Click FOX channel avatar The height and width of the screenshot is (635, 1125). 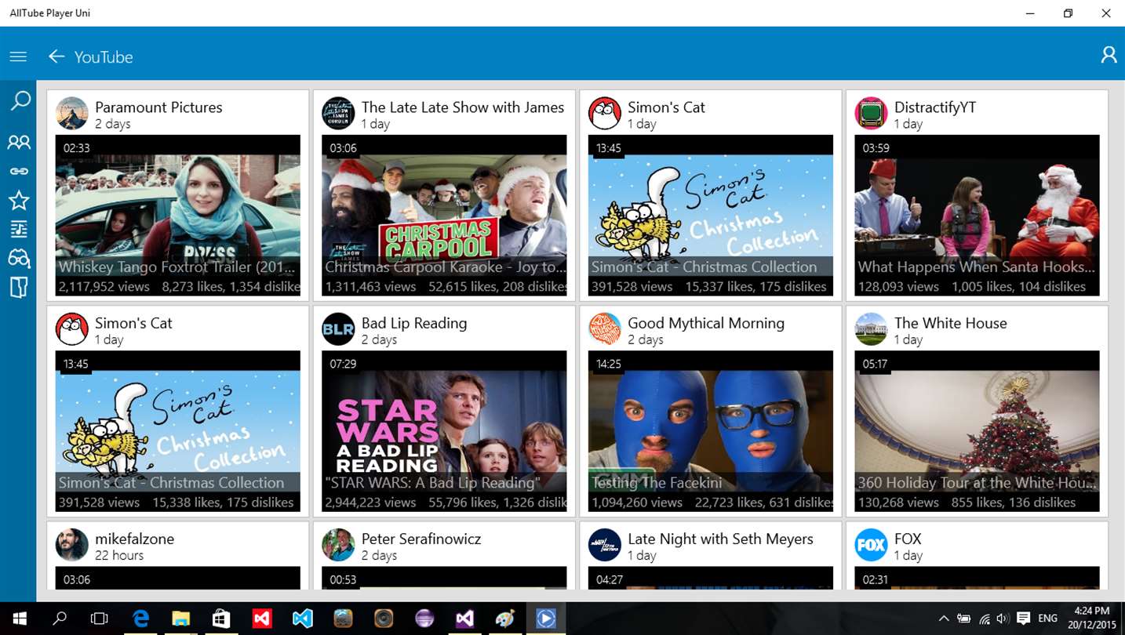pos(871,545)
